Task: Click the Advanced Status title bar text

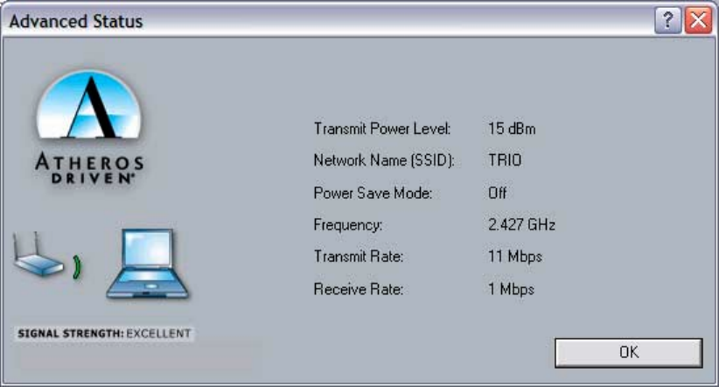Action: [76, 21]
